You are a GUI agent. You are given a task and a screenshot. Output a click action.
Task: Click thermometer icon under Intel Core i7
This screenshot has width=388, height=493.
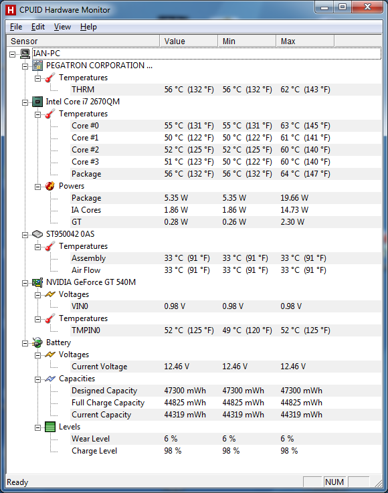coord(50,114)
